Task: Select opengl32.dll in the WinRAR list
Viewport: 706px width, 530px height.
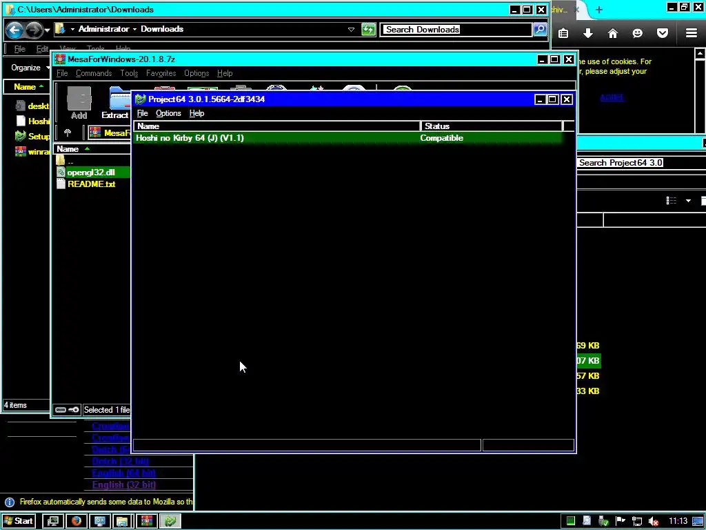Action: [x=91, y=172]
